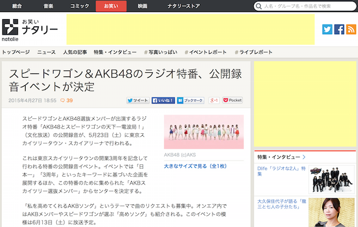Screen dimensions: 358x227
Task: Switch to the コミック tab
Action: (x=79, y=6)
